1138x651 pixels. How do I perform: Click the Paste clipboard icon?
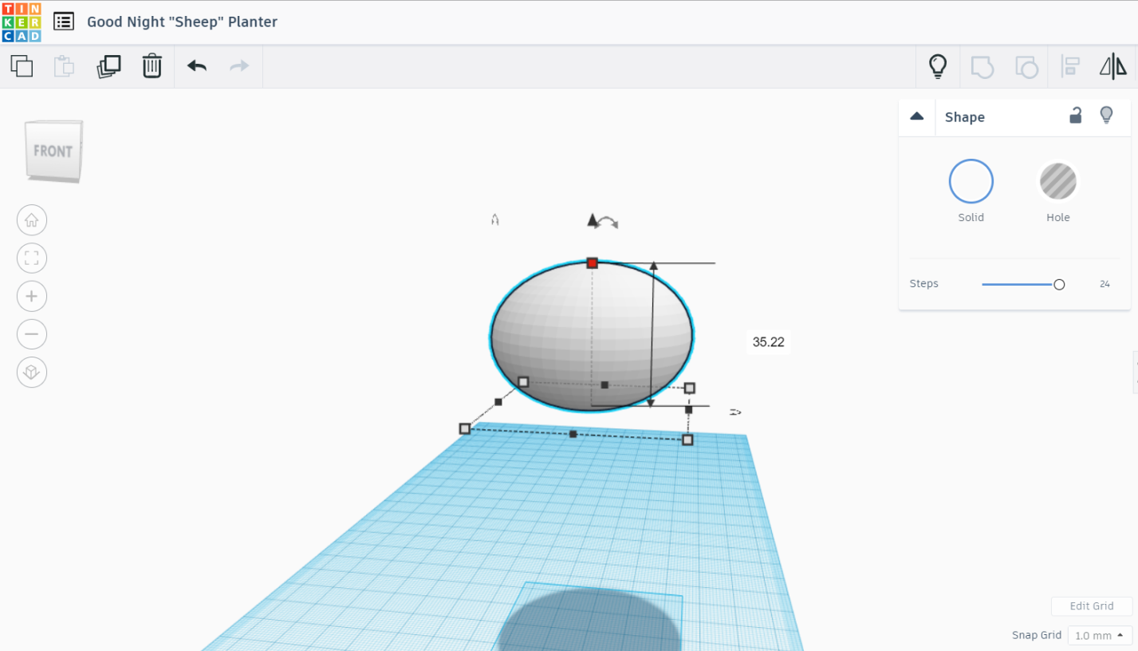point(64,66)
